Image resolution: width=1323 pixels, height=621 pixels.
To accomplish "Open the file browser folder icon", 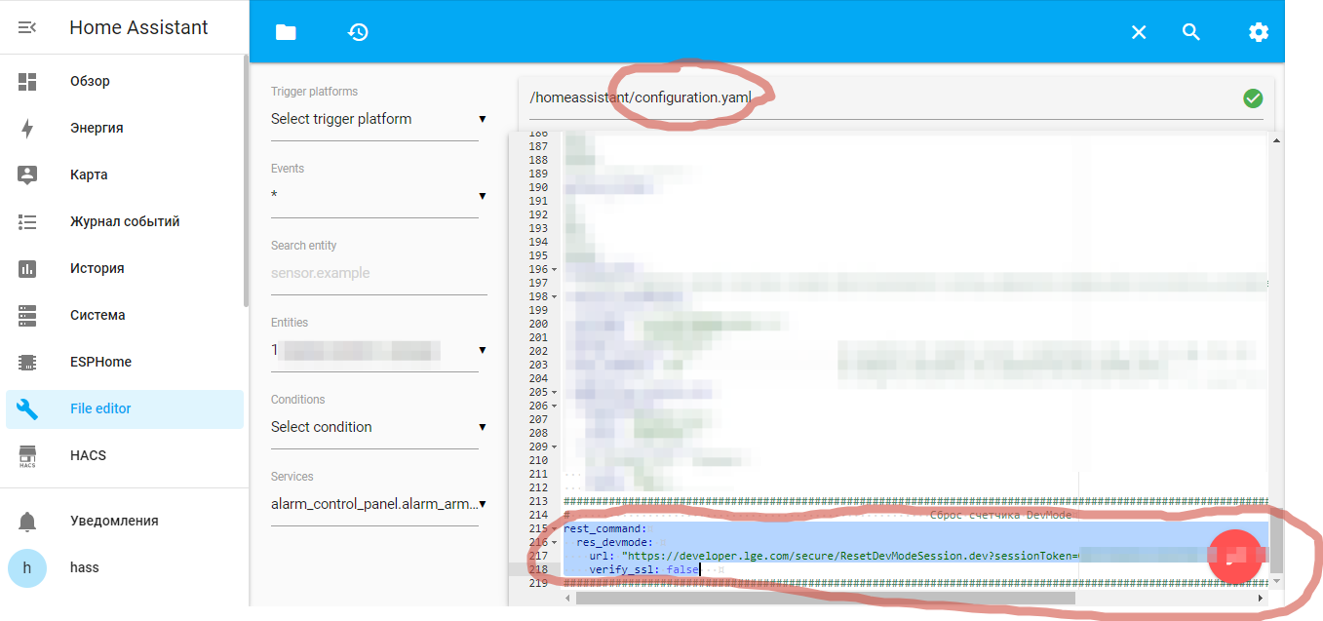I will 285,32.
